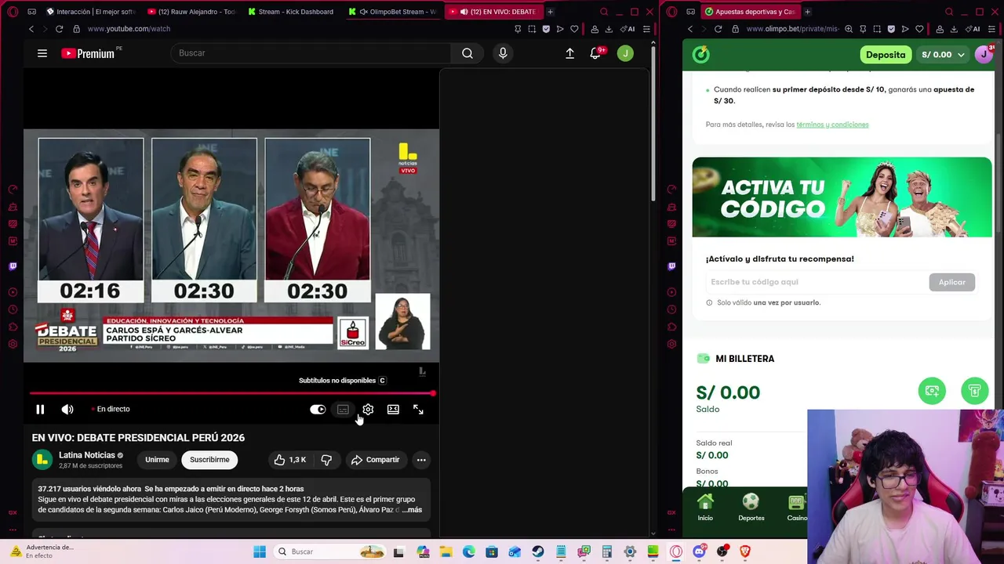Switch to OlimpoBet Stream tab
Image resolution: width=1004 pixels, height=564 pixels.
[x=392, y=12]
